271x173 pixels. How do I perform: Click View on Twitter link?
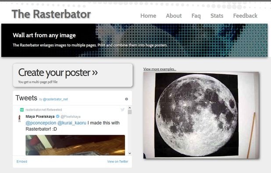click(x=118, y=162)
